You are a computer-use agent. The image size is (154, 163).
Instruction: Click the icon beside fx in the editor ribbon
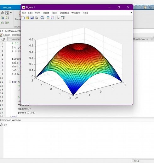click(x=7, y=13)
